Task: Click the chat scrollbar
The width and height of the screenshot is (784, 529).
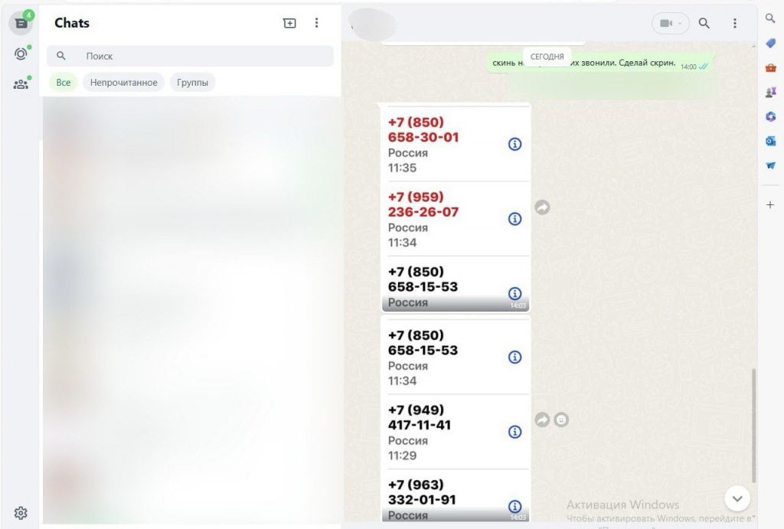Action: (x=753, y=426)
